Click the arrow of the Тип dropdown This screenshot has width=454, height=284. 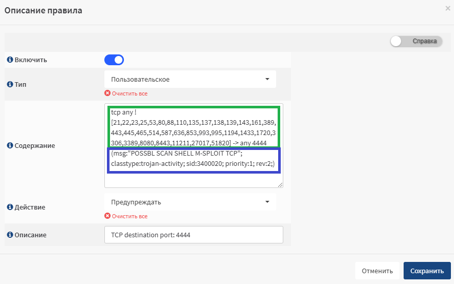coord(267,79)
